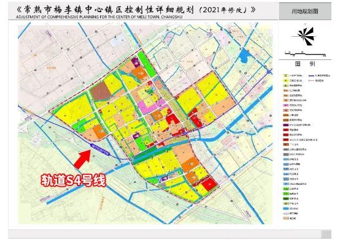
Task: Click the map scale bar under the compass
Action: (305, 54)
